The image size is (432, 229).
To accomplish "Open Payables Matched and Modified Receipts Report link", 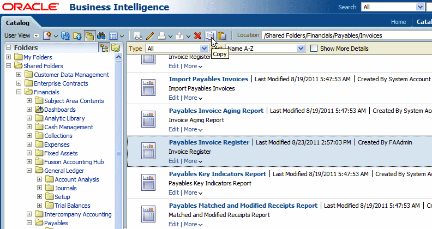I will click(x=243, y=206).
